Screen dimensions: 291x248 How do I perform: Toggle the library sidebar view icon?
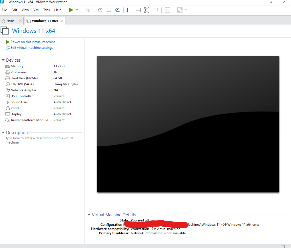(x=130, y=10)
